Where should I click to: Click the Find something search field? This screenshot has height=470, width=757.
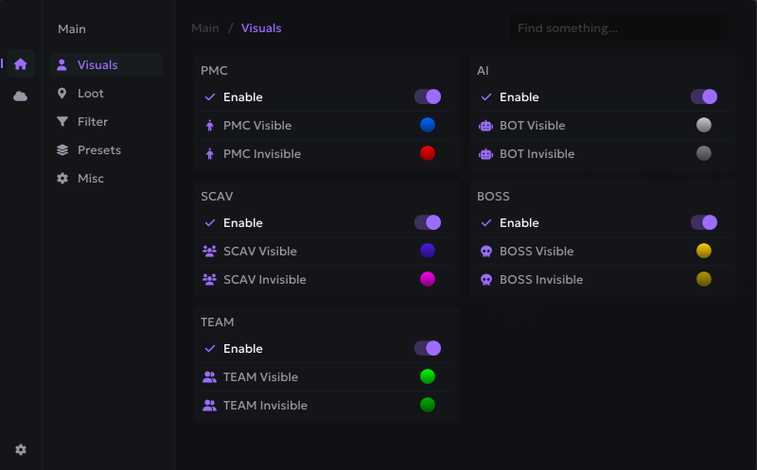(x=619, y=28)
